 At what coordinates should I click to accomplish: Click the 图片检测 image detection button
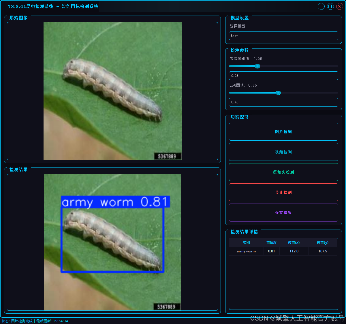(283, 132)
